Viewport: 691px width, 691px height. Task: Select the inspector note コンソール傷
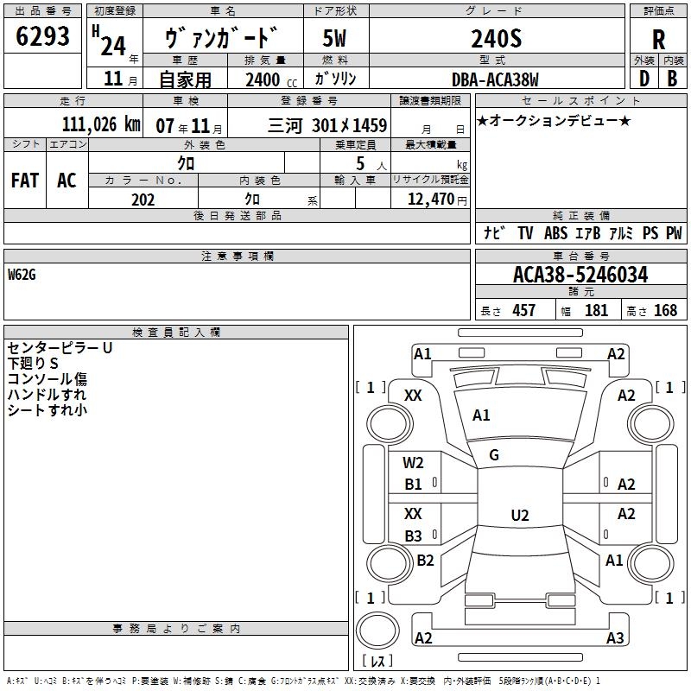tap(48, 379)
